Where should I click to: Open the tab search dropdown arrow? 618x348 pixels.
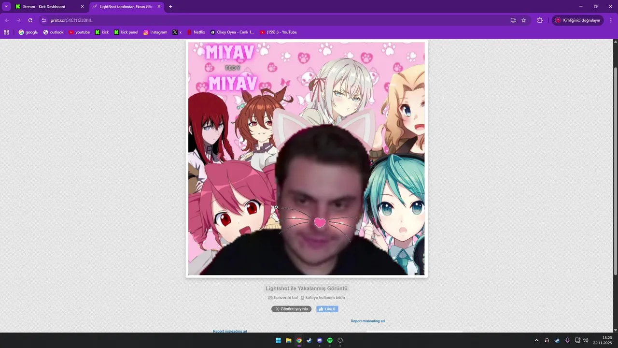pyautogui.click(x=6, y=7)
